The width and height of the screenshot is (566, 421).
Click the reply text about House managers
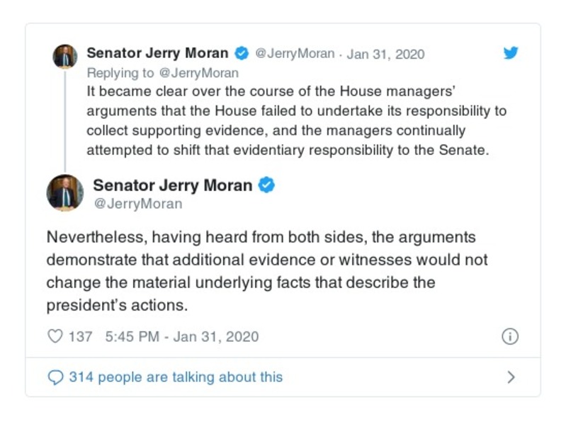297,121
